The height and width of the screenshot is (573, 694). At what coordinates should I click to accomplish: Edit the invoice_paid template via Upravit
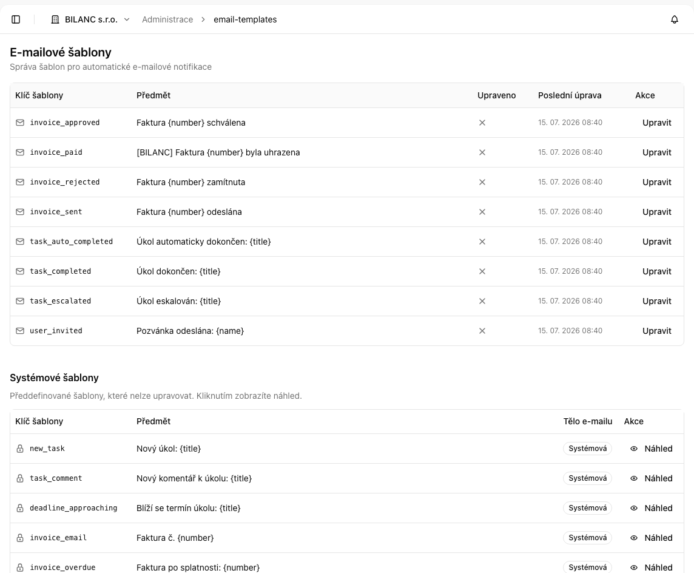coord(657,152)
